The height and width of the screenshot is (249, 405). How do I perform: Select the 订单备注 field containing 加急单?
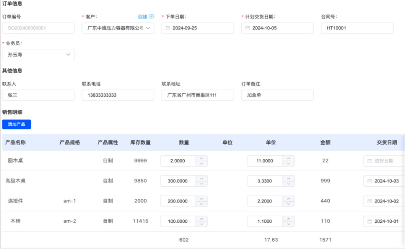(277, 95)
